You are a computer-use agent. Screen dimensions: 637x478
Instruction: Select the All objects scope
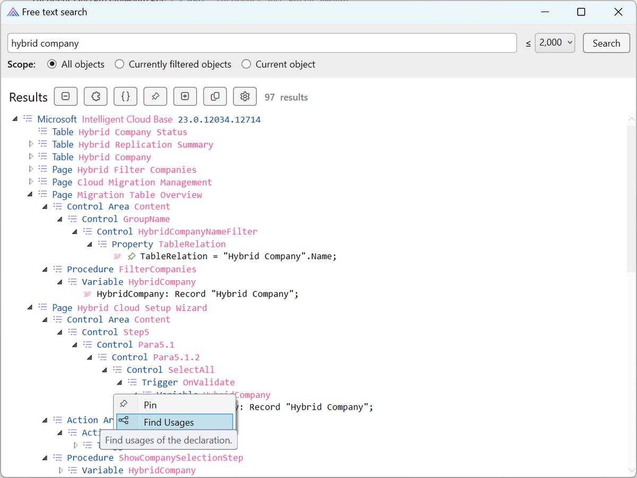point(52,64)
